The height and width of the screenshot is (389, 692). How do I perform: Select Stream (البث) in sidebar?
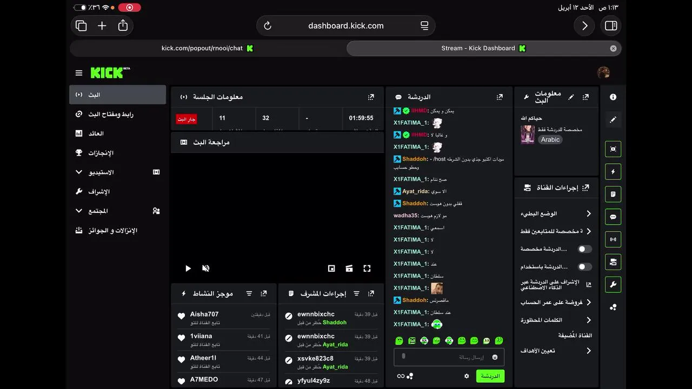(x=117, y=95)
